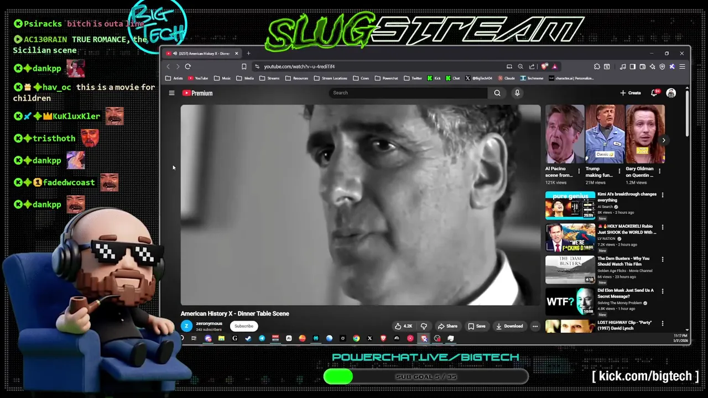
Task: Click the Create button on YouTube
Action: tap(631, 93)
